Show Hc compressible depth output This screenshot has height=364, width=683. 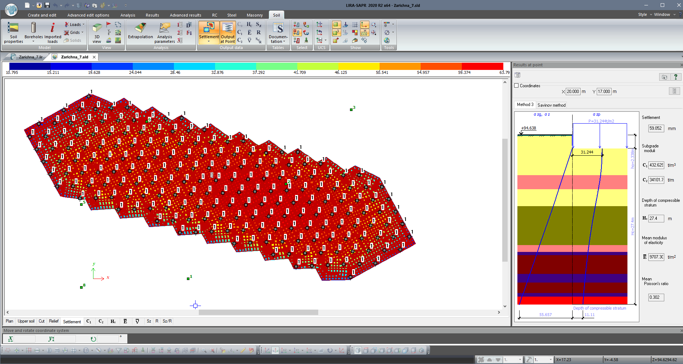tap(249, 25)
